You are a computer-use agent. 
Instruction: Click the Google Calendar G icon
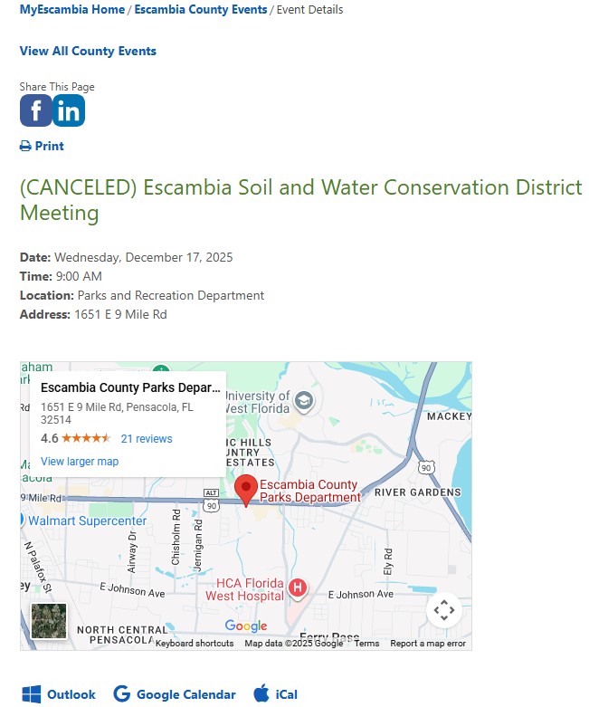pyautogui.click(x=121, y=694)
